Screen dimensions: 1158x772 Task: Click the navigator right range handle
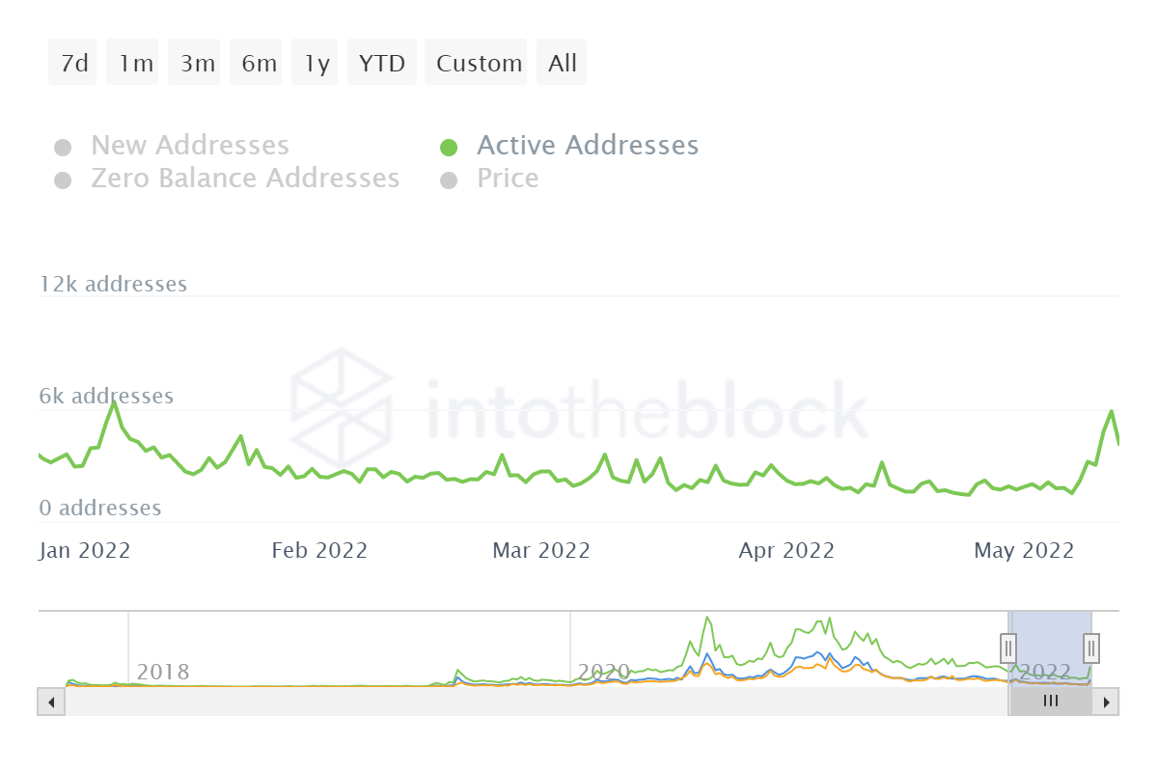(1091, 647)
